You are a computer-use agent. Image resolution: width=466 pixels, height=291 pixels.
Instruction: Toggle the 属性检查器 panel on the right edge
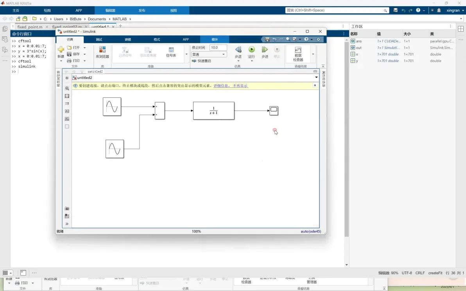pos(324,79)
